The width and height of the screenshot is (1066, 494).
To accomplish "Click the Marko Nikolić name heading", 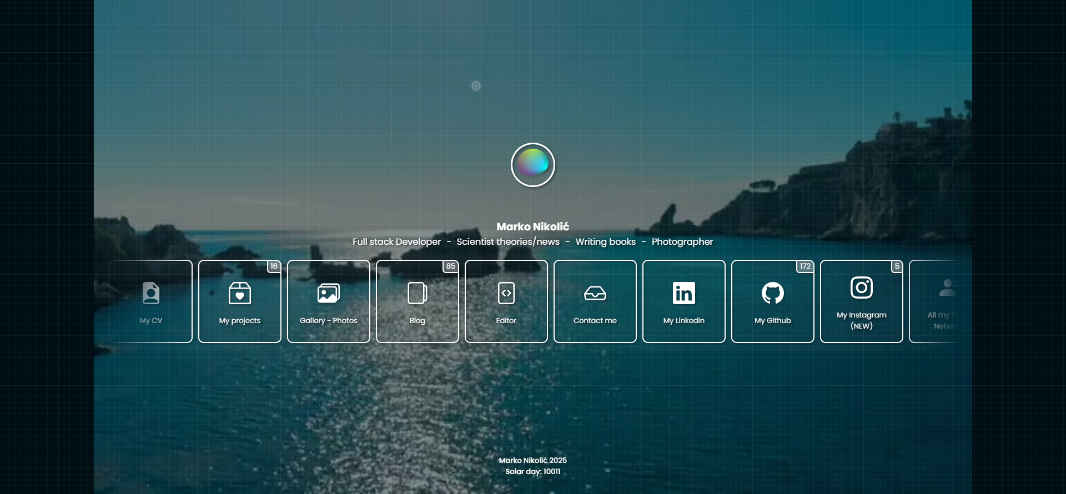I will pos(533,226).
